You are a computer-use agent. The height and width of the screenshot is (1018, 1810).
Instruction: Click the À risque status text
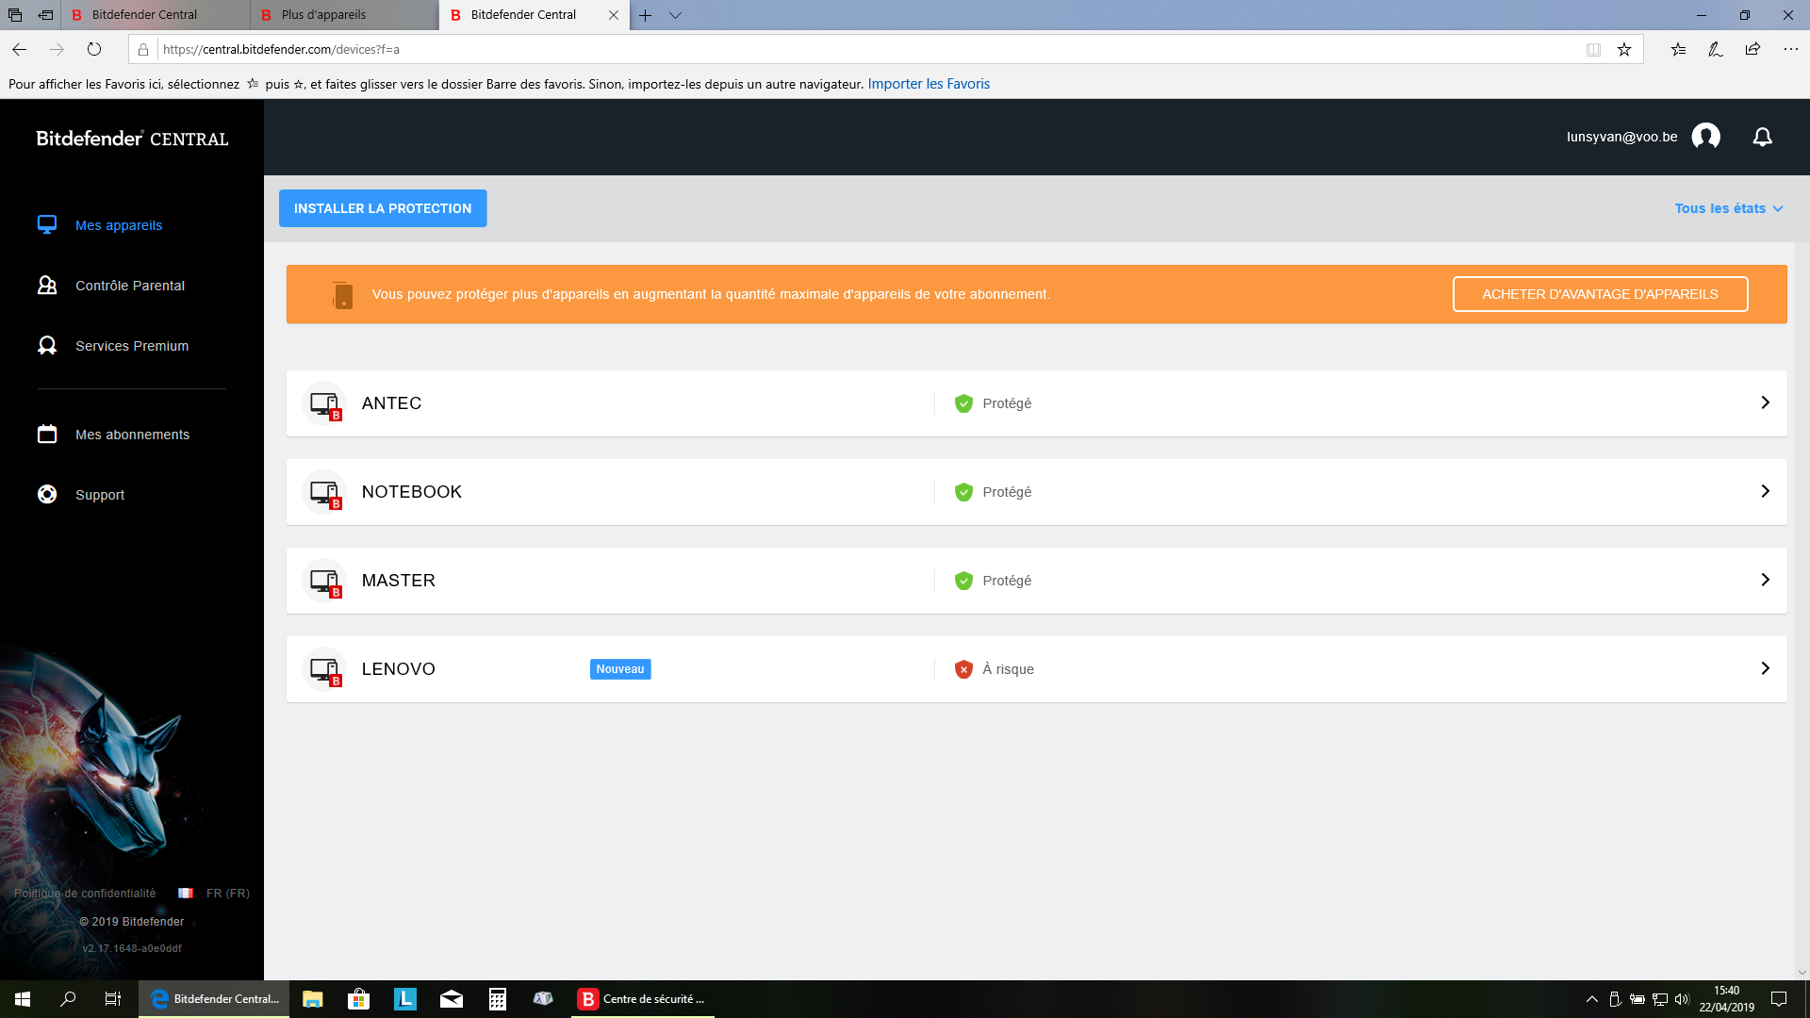pos(1008,669)
